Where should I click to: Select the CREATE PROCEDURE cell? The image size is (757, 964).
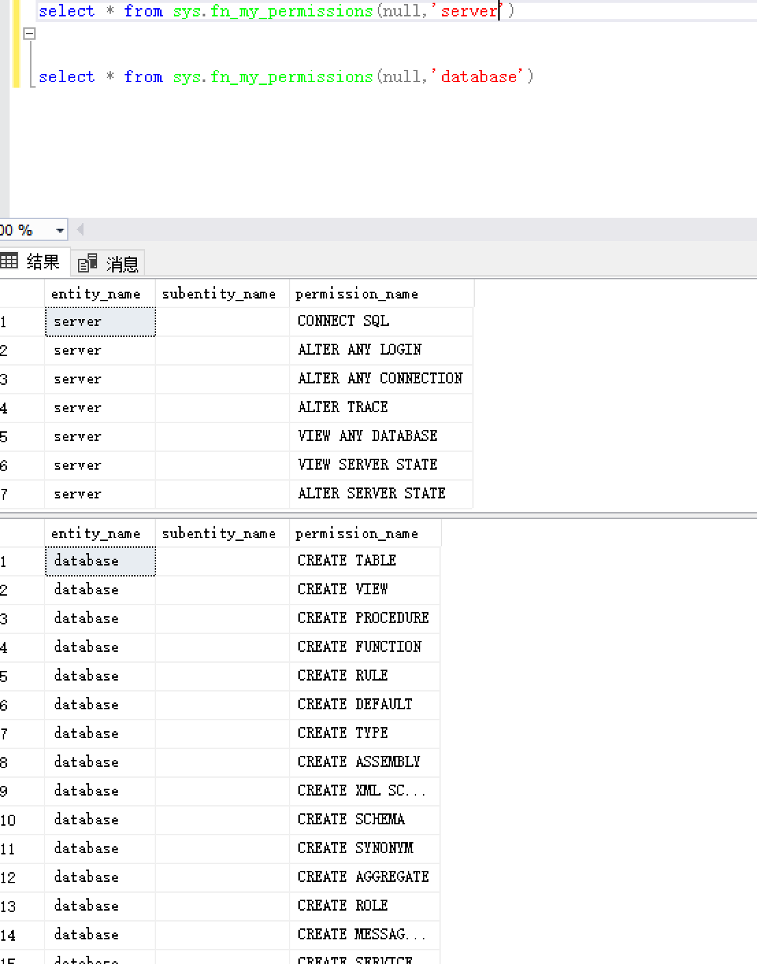[x=365, y=618]
